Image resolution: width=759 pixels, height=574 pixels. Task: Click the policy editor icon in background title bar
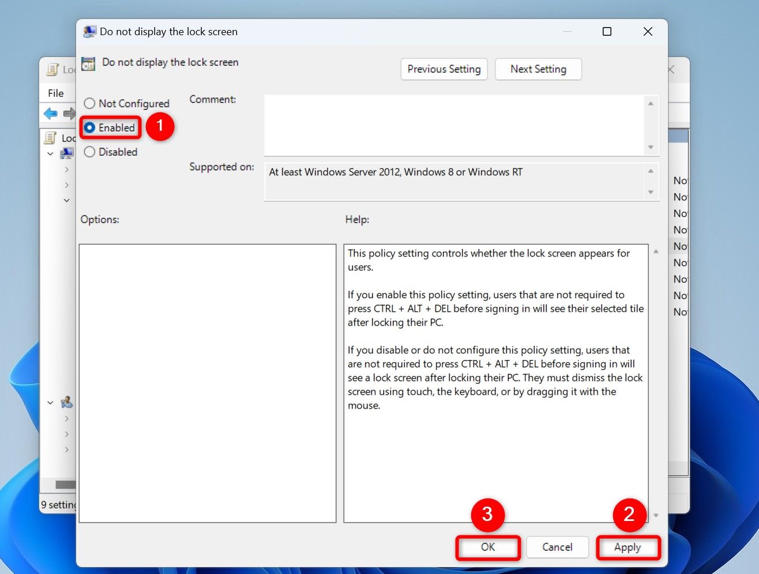coord(52,70)
